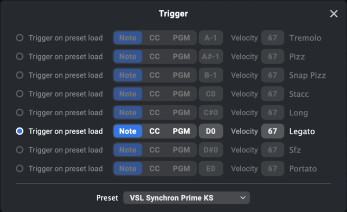Switch Legato row trigger type to CC
Screen dimensions: 347x212
tap(155, 131)
